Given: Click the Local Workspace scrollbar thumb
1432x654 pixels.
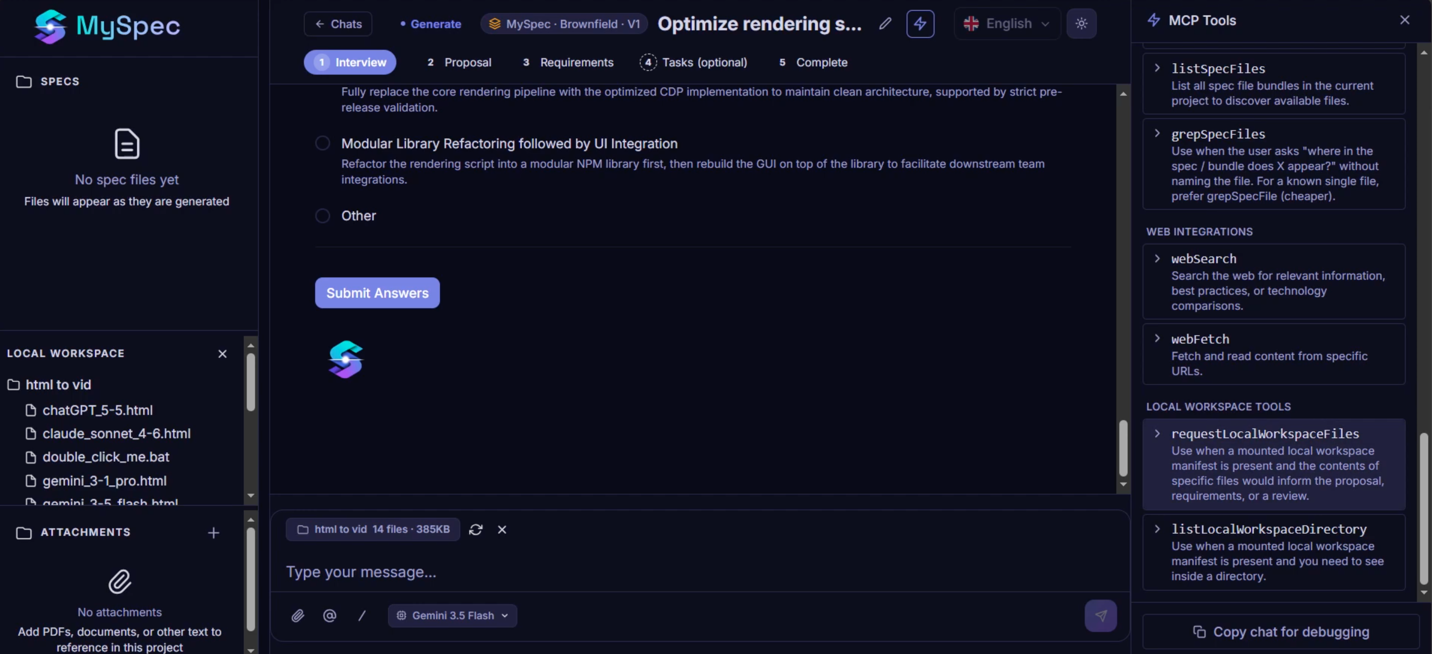Looking at the screenshot, I should click(x=251, y=382).
